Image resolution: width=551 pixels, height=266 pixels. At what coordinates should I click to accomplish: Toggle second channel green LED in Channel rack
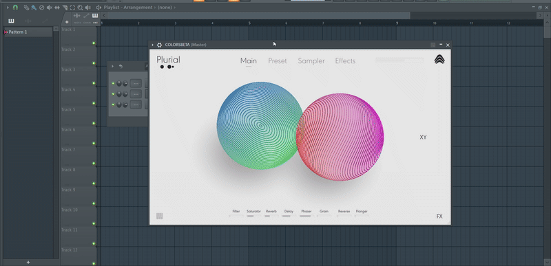(113, 94)
